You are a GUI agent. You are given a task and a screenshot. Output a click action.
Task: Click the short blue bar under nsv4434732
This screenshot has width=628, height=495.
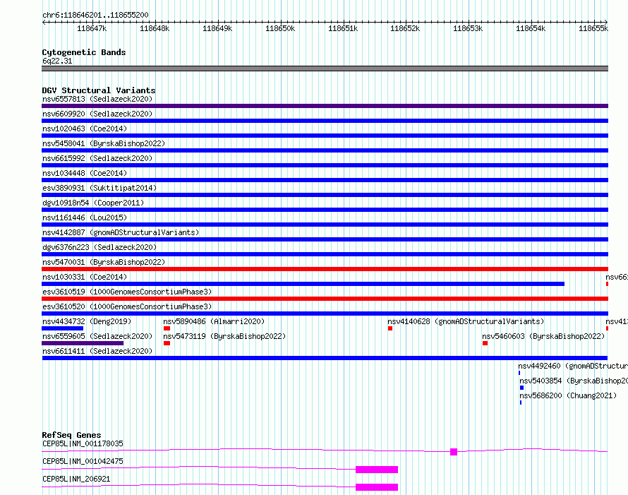tap(63, 328)
